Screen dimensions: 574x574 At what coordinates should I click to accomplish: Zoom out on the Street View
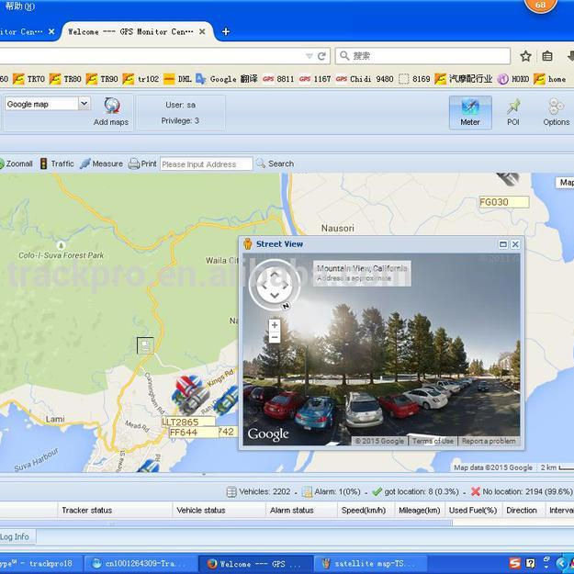(x=275, y=337)
